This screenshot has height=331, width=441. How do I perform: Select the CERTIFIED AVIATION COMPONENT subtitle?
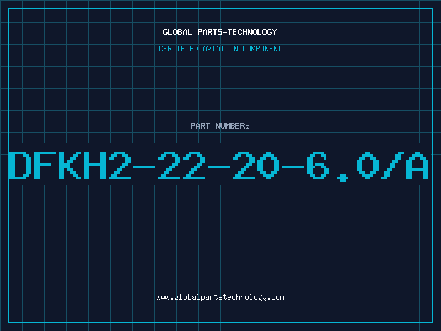[x=220, y=49]
